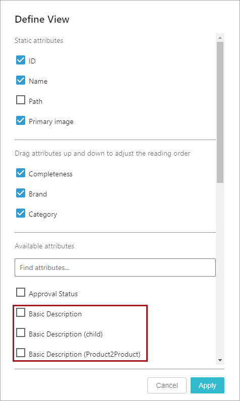
Task: Tick the Basic Description (child) checkbox
Action: pyautogui.click(x=21, y=332)
